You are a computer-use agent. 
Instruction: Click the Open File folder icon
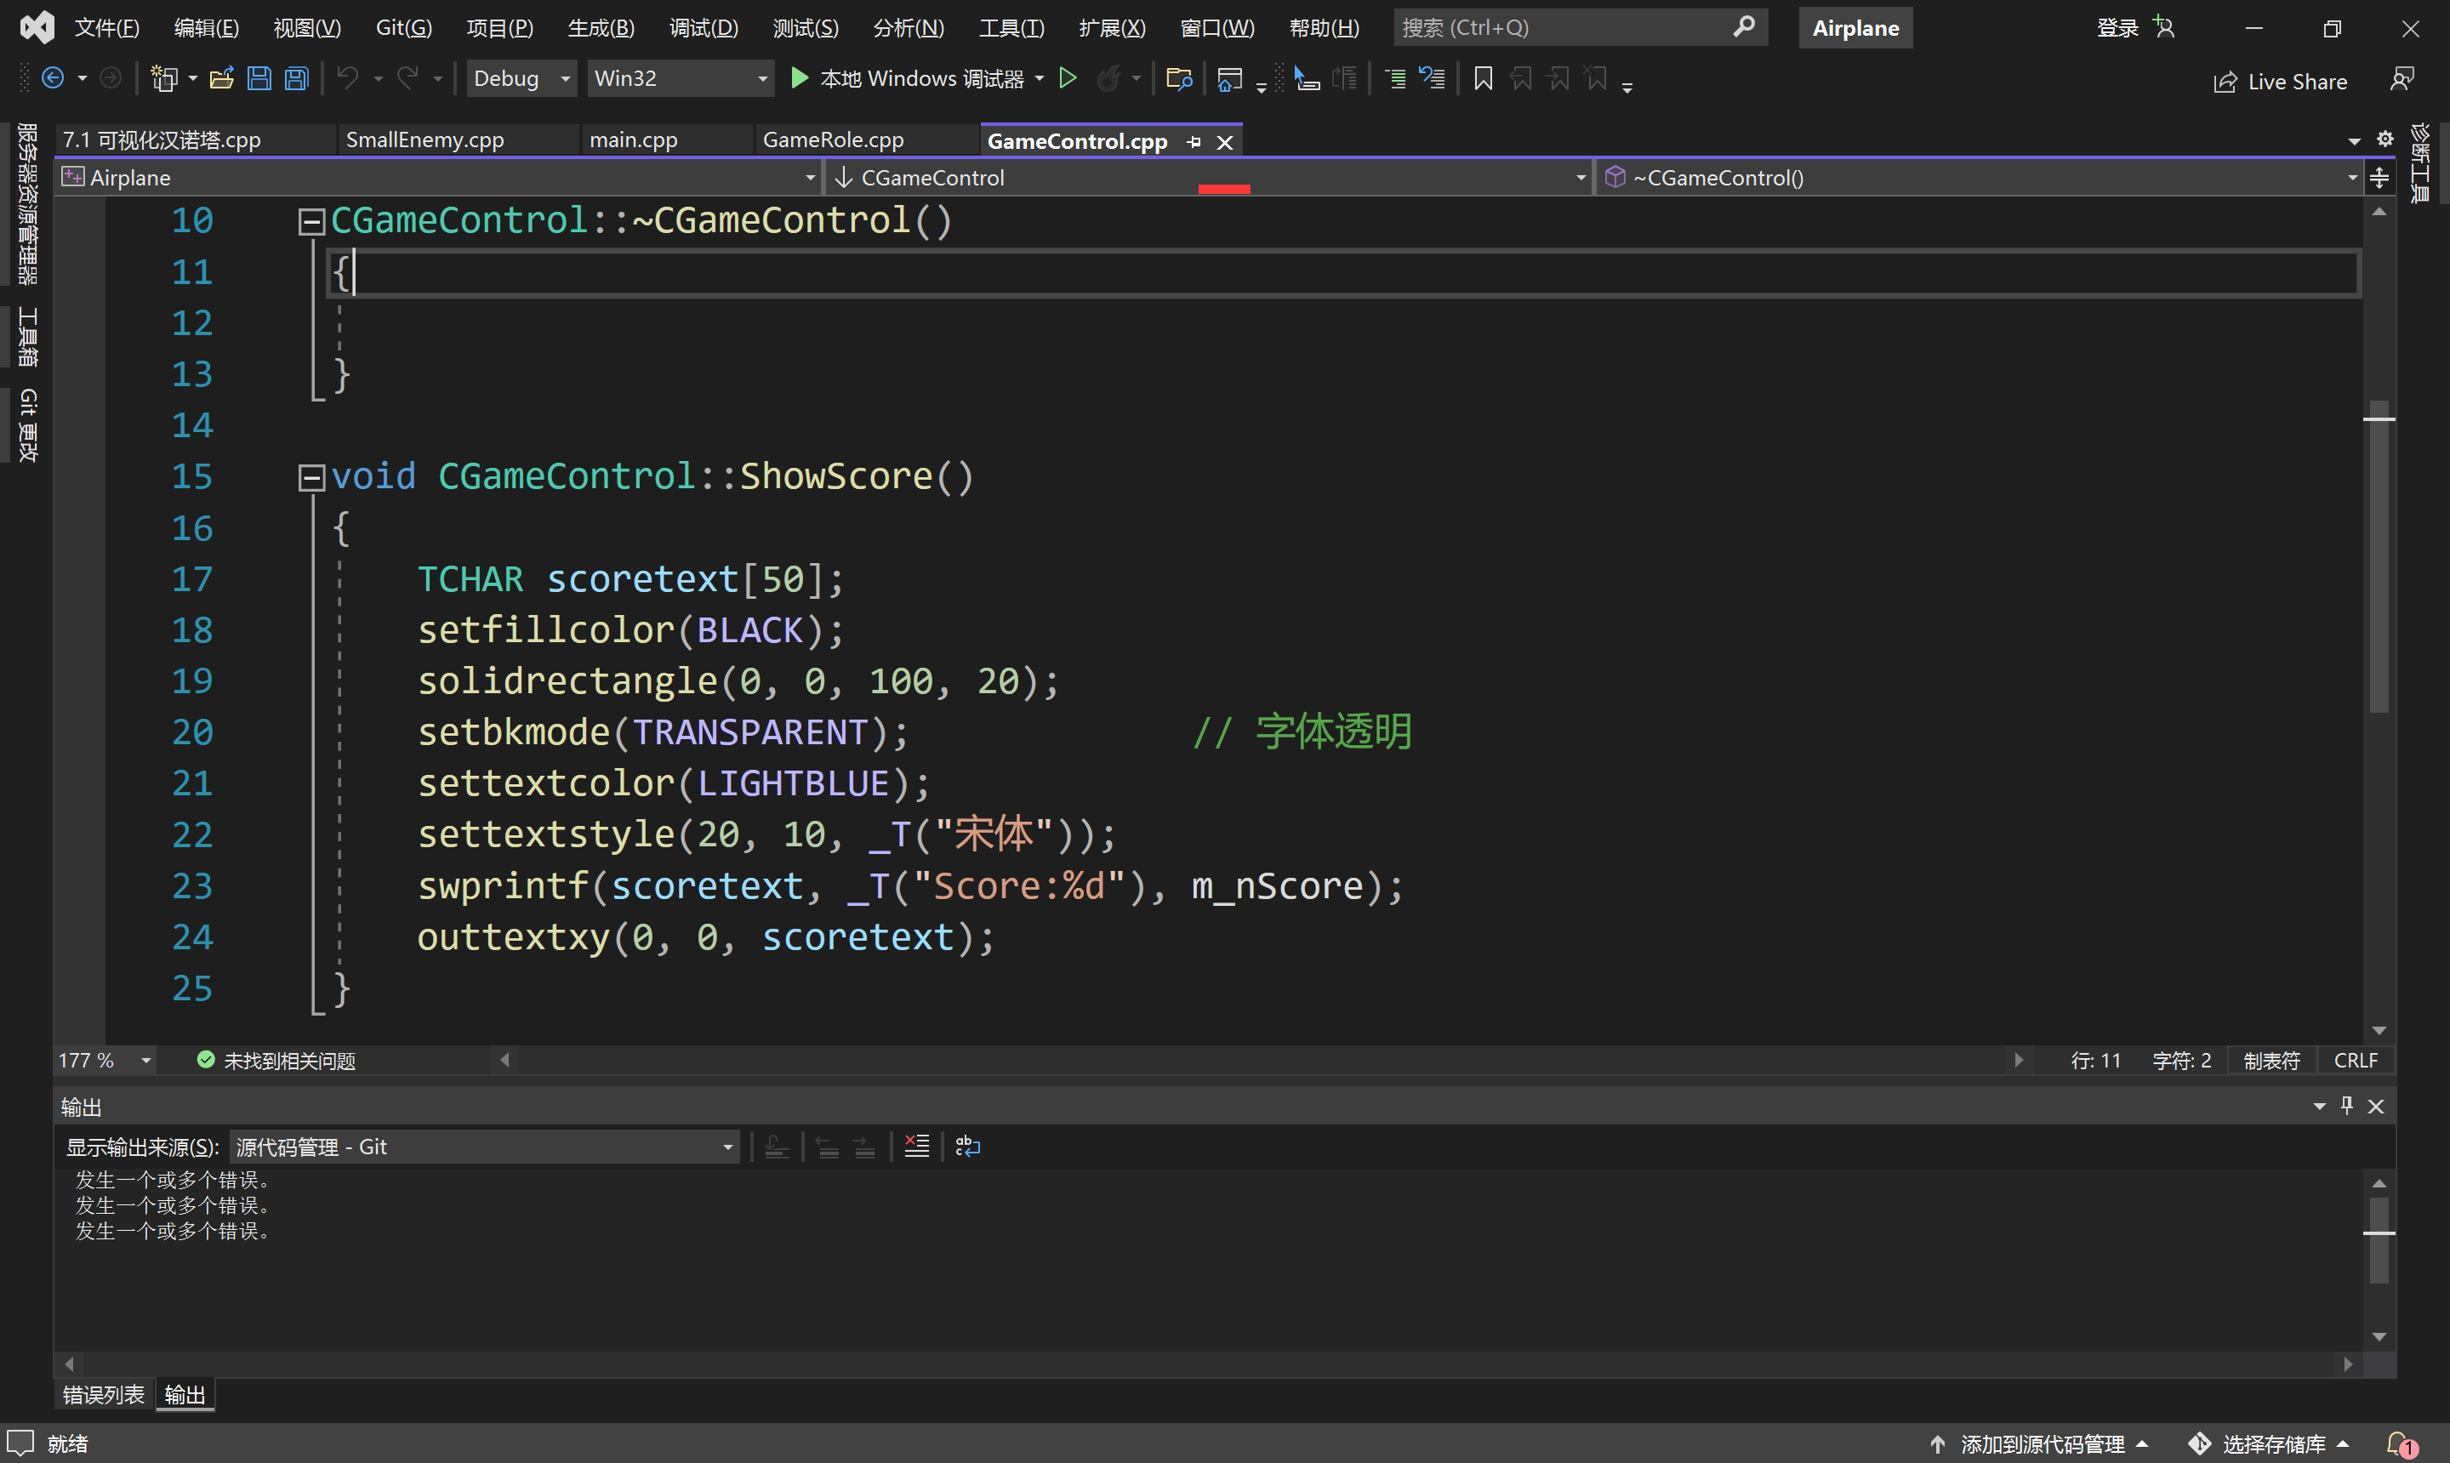click(x=222, y=79)
